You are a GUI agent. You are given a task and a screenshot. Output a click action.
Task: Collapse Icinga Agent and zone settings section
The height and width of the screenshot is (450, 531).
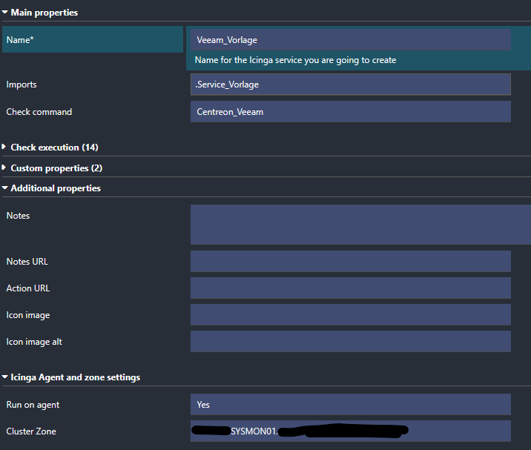click(x=75, y=377)
